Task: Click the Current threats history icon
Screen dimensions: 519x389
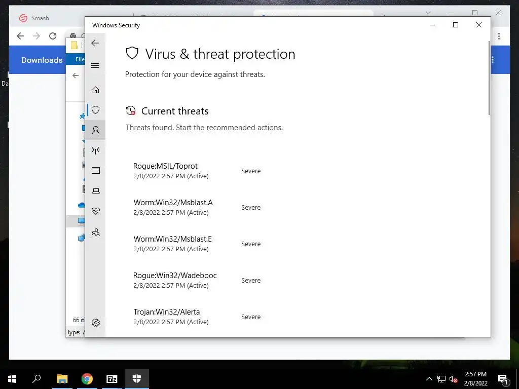Action: point(131,110)
